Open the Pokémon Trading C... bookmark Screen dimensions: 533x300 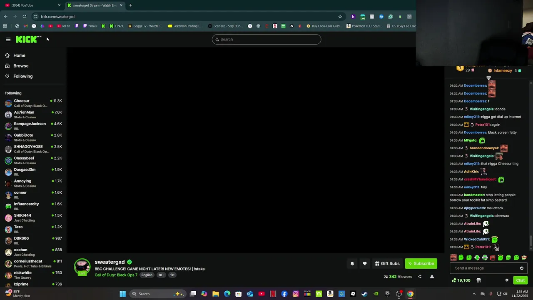point(185,26)
